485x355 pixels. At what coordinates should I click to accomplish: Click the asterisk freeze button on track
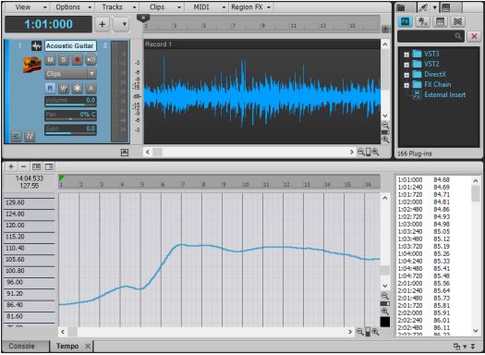77,88
